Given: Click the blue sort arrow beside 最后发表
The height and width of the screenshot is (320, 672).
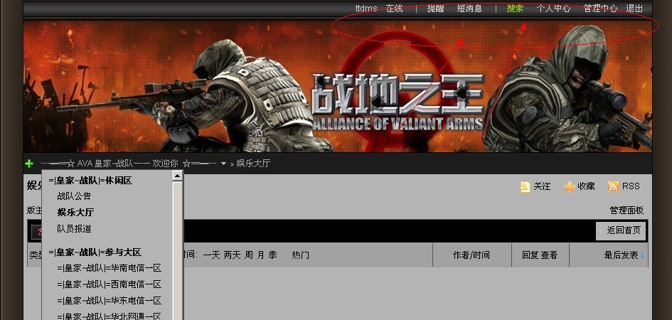Looking at the screenshot, I should (x=642, y=255).
